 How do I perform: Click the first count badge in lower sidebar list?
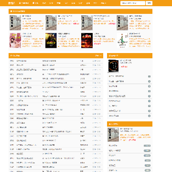pos(147,146)
